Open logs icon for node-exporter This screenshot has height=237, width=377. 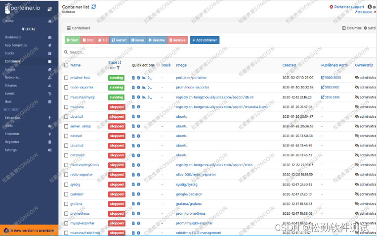pyautogui.click(x=133, y=88)
